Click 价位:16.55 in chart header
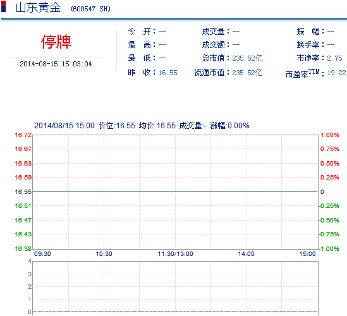 (x=117, y=126)
